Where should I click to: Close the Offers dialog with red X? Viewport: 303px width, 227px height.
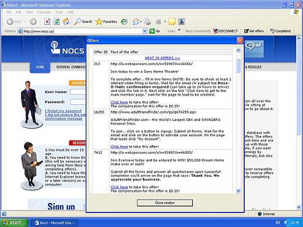pos(240,40)
